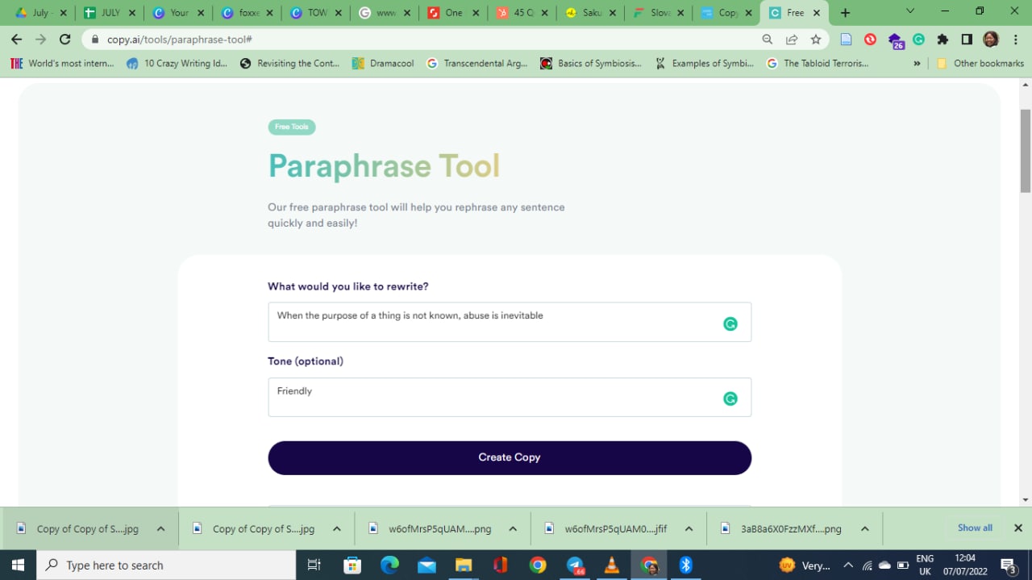Viewport: 1032px width, 580px height.
Task: Open the Grammarly extension from the toolbar
Action: (x=918, y=39)
